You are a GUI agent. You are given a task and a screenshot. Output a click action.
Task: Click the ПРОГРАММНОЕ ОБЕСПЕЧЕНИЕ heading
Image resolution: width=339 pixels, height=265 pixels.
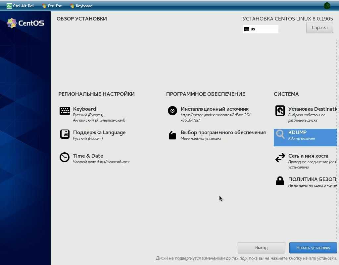206,94
